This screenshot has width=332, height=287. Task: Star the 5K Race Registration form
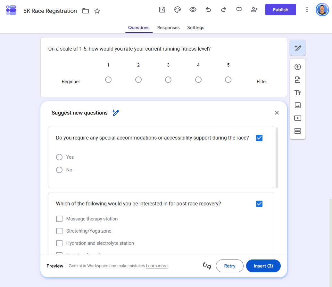pos(97,11)
